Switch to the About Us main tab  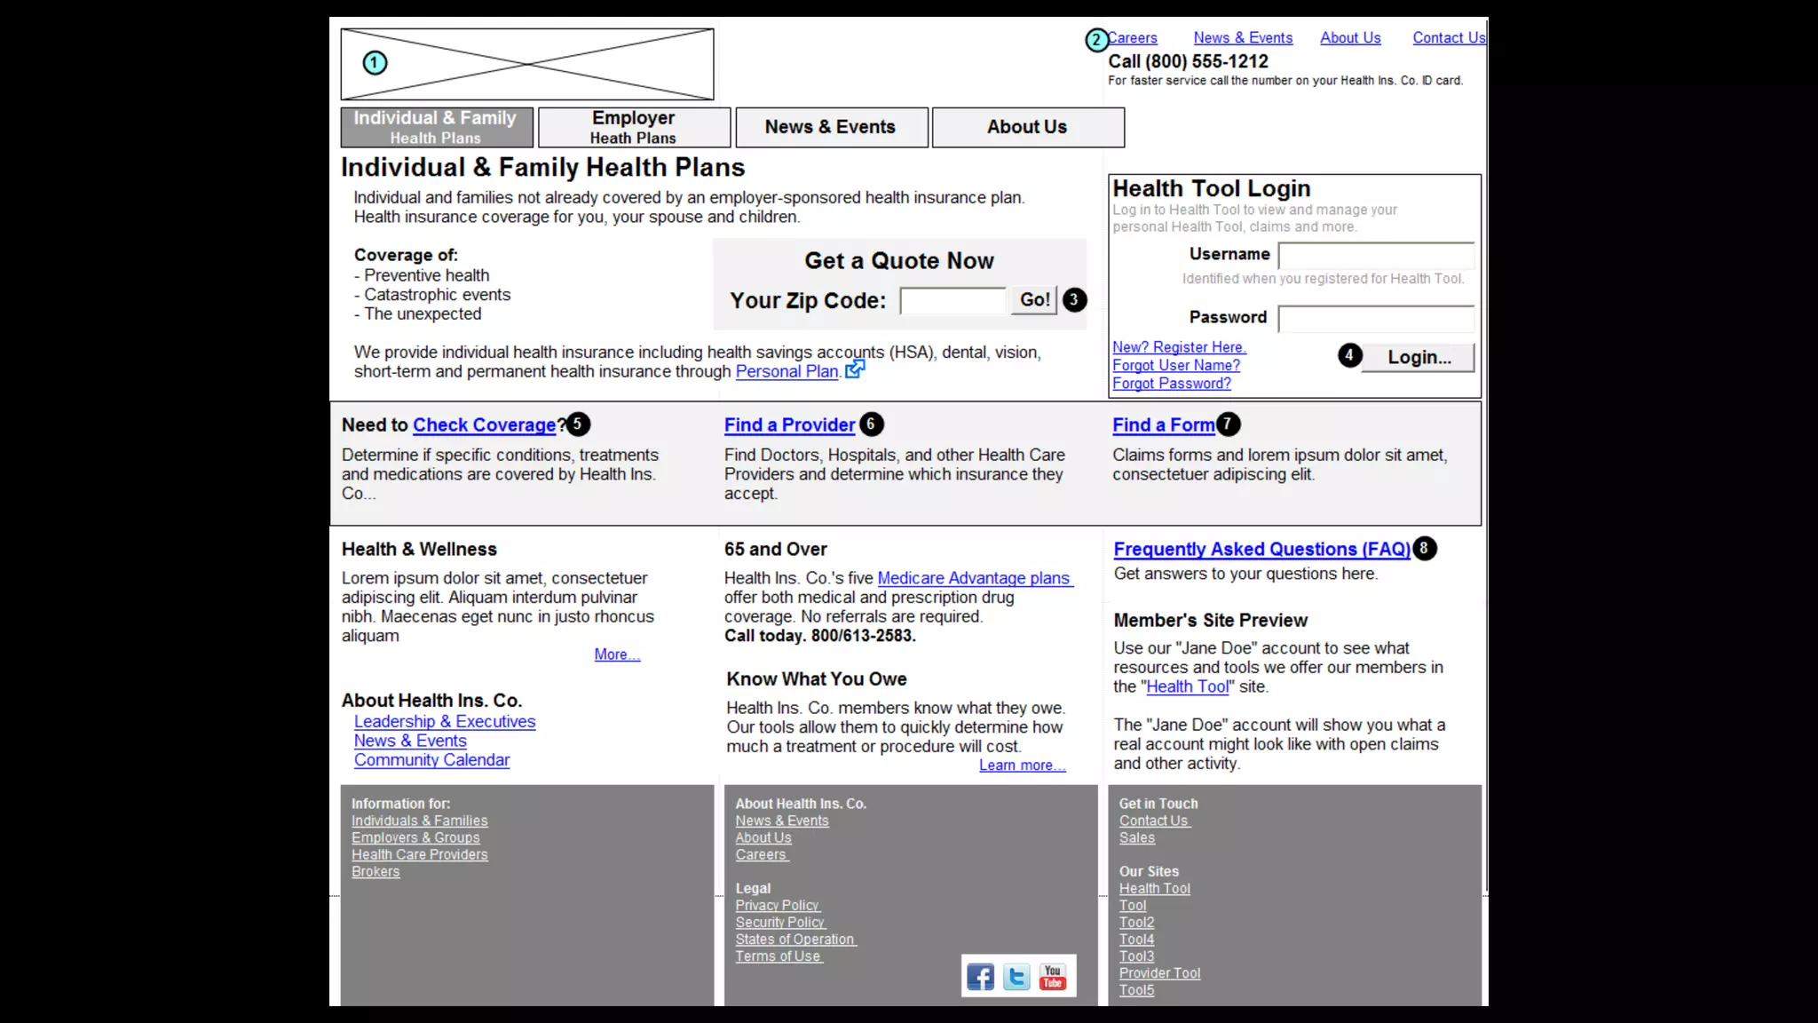[1028, 127]
